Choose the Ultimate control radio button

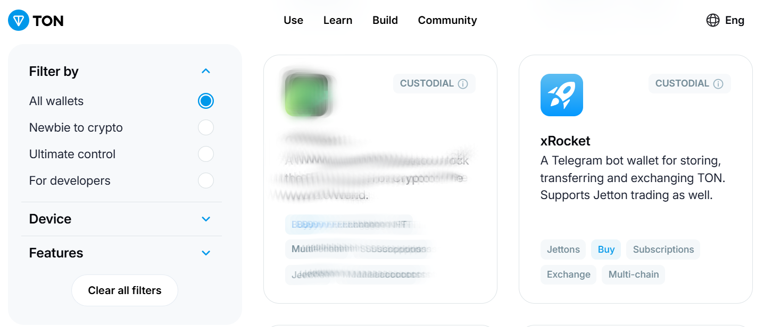click(x=205, y=154)
